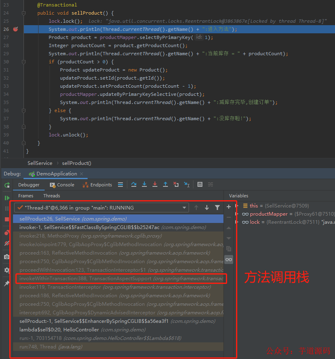335x359 pixels.
Task: Select frame 'invoke:119, TransactionInterceptor'
Action: coord(118,287)
